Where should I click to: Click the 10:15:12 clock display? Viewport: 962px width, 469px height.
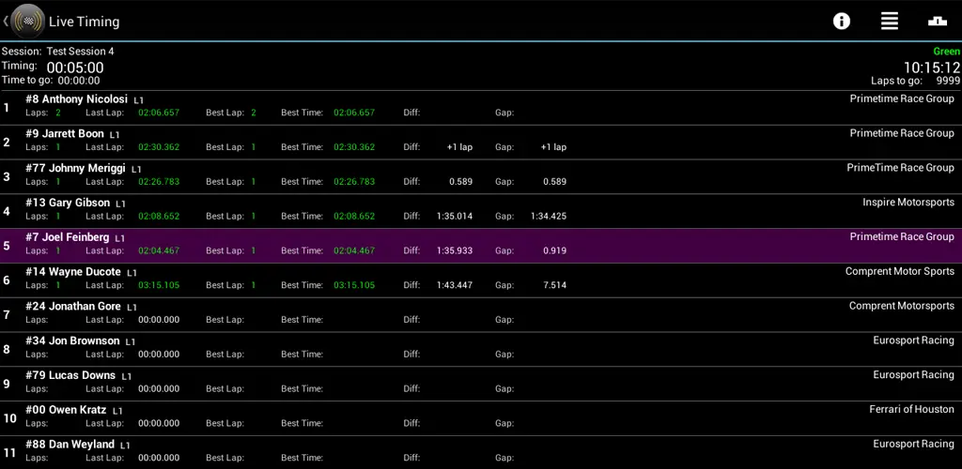pos(931,68)
